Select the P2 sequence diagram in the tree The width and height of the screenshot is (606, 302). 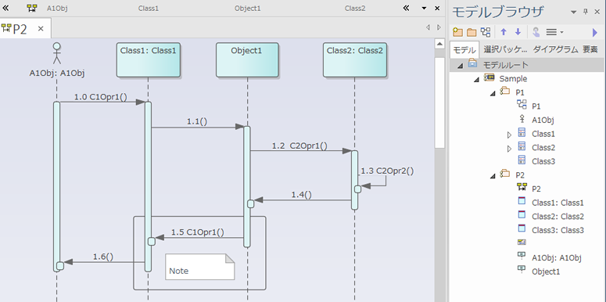coord(536,189)
